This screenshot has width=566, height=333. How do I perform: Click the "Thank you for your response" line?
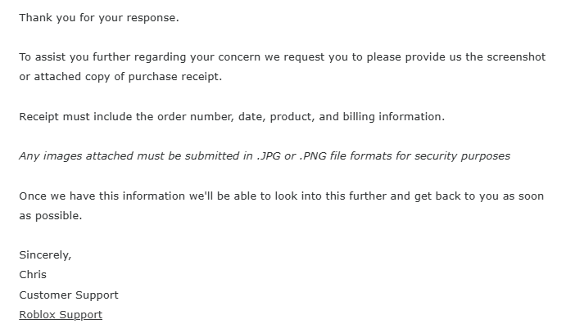point(98,18)
